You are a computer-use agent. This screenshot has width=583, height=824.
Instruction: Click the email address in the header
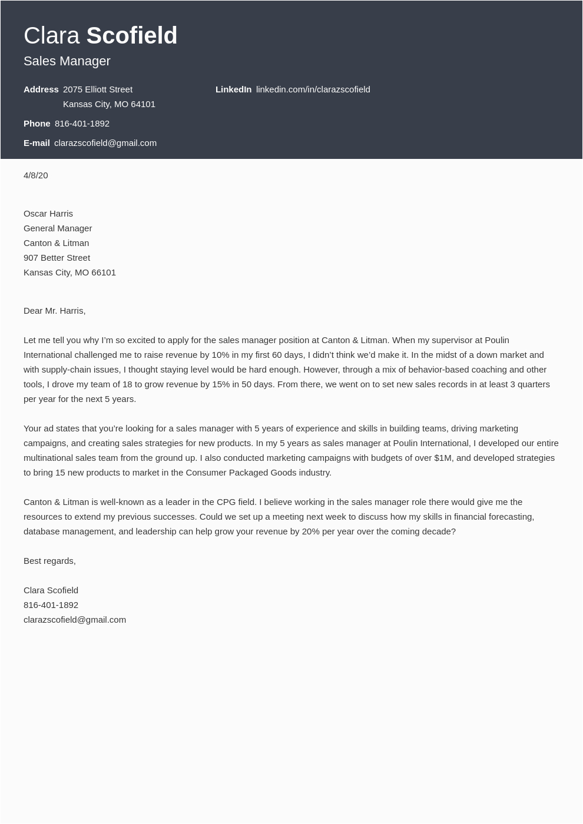105,143
